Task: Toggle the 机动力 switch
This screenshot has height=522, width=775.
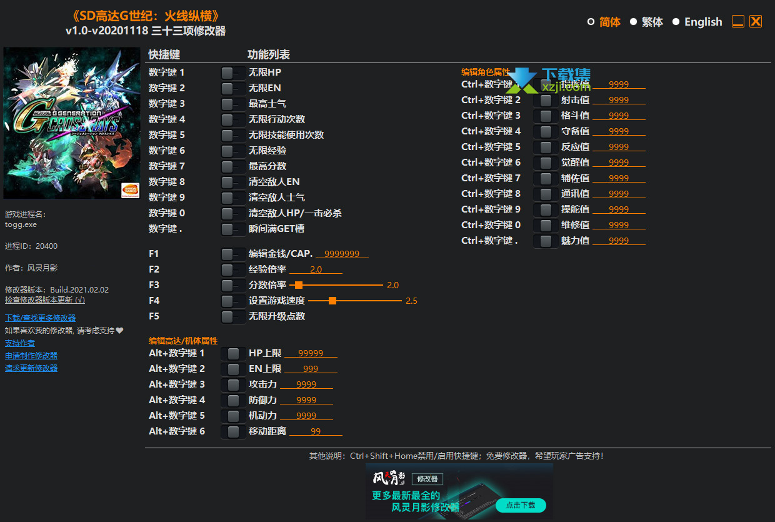Action: click(x=233, y=416)
